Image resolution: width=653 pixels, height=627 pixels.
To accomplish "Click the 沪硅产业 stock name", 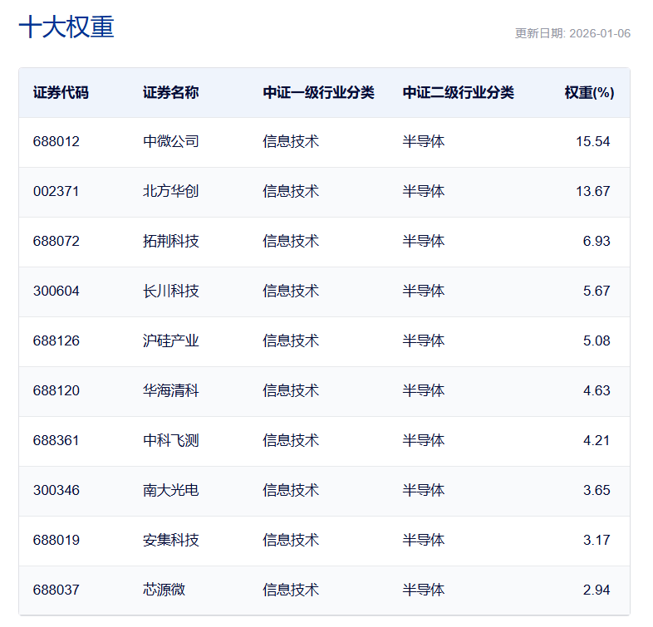I will pyautogui.click(x=170, y=340).
